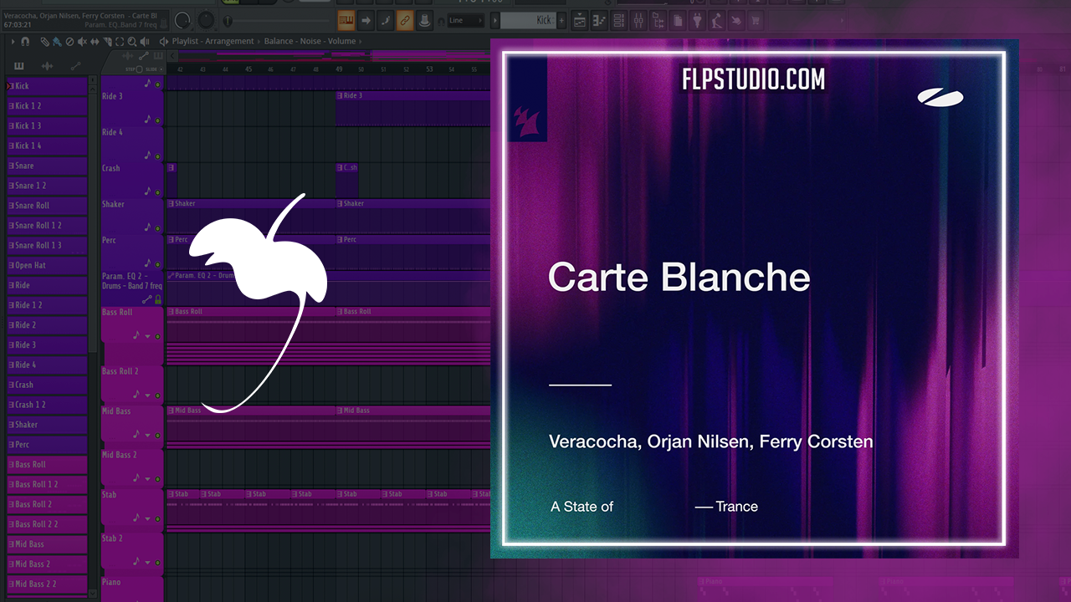This screenshot has height=602, width=1071.
Task: Open the Mixer window icon
Action: point(638,20)
